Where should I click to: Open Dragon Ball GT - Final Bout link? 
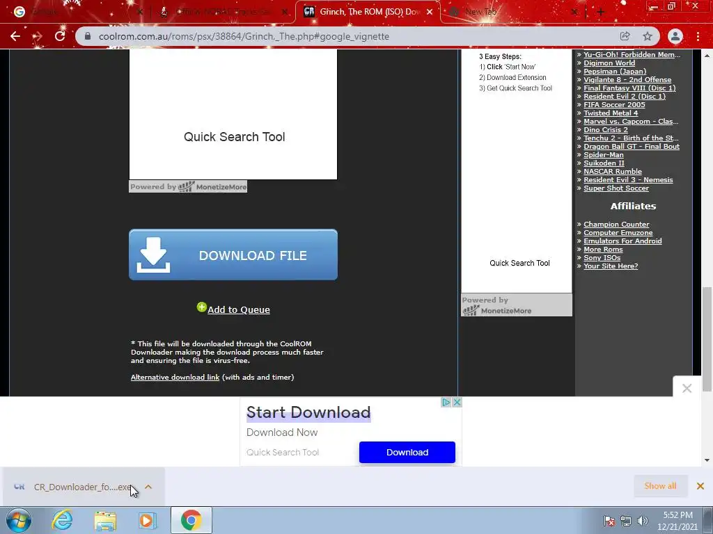(632, 146)
